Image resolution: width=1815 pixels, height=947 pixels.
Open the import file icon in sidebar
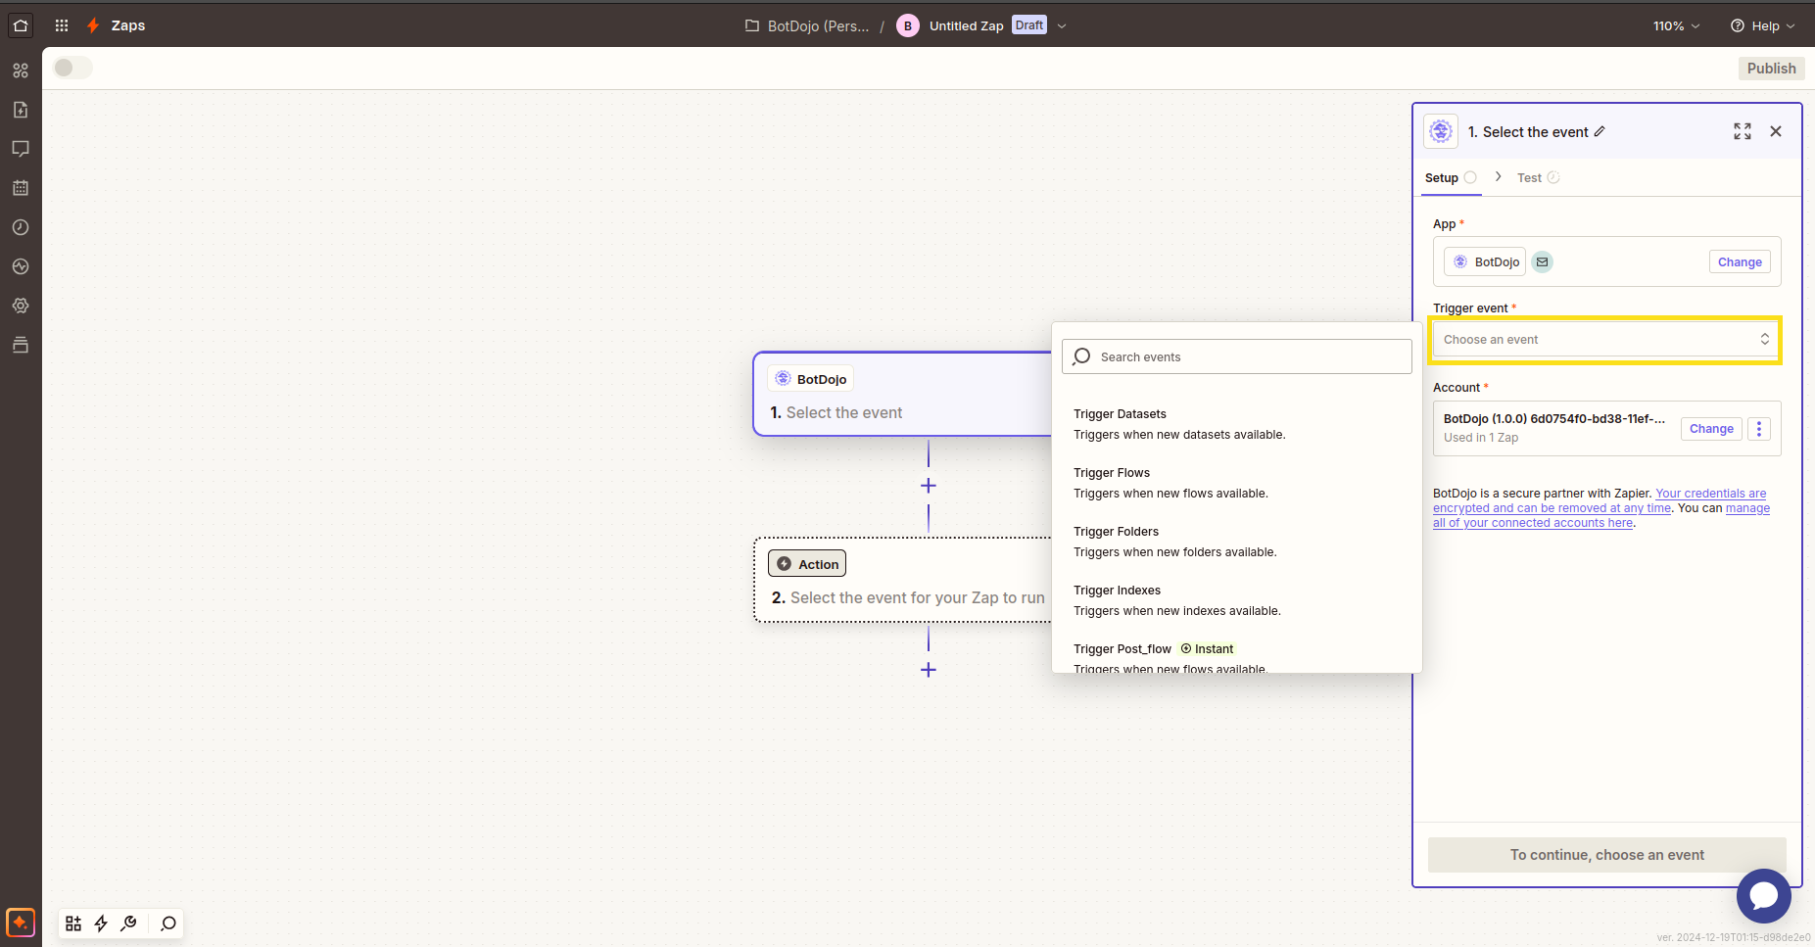coord(21,110)
